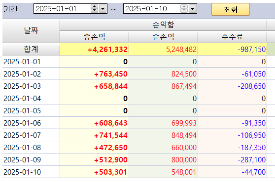Image resolution: width=275 pixels, height=182 pixels.
Task: Click 총손익 cell +658,844
Action: click(x=94, y=86)
